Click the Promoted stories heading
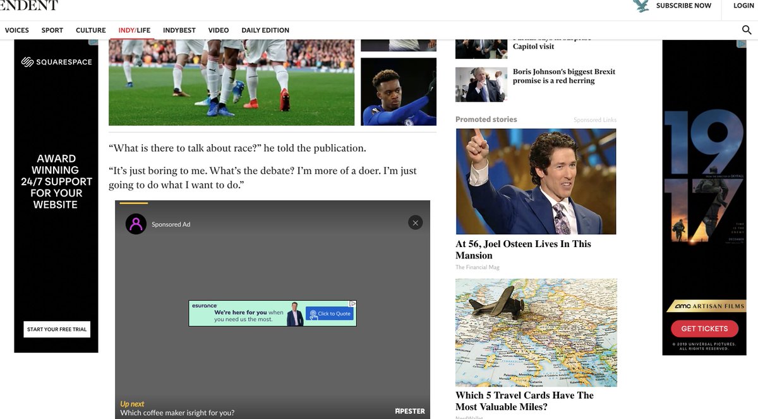The width and height of the screenshot is (758, 419). [486, 119]
